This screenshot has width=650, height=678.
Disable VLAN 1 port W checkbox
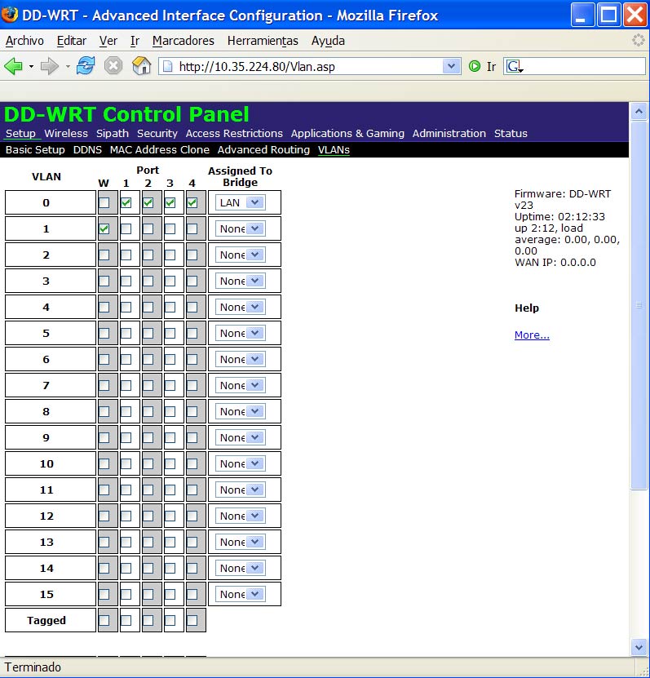coord(104,229)
